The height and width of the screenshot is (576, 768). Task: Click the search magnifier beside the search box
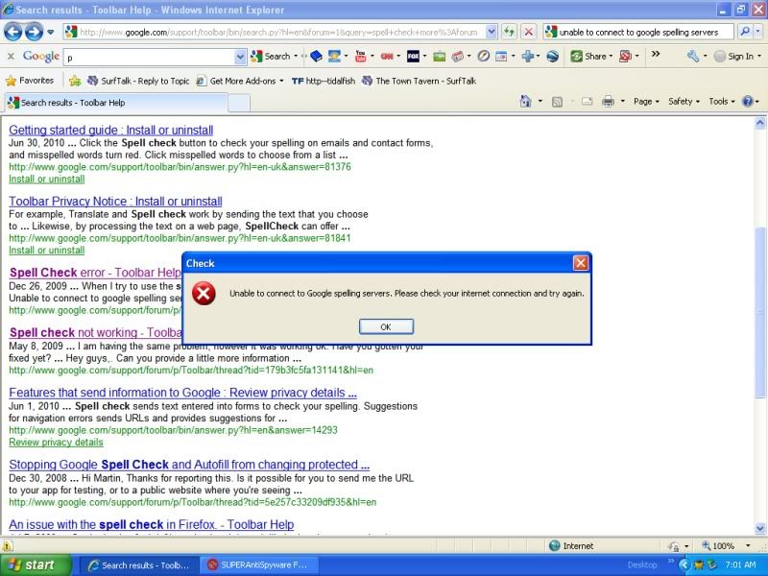click(x=745, y=32)
